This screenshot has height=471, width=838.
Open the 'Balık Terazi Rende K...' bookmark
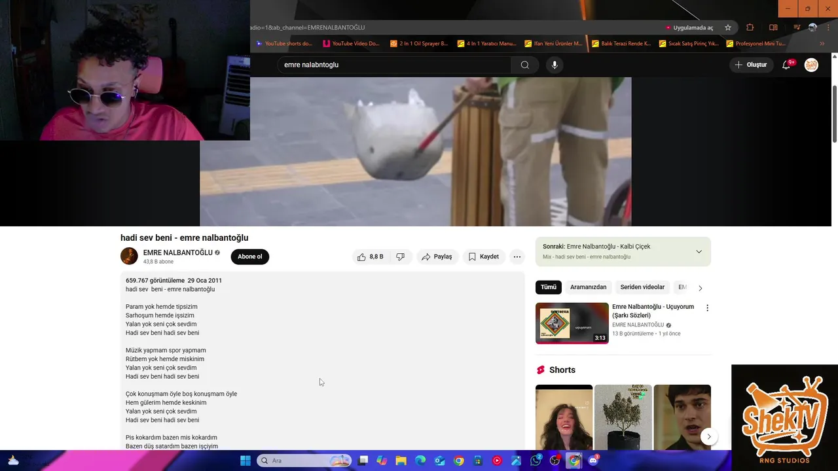621,44
